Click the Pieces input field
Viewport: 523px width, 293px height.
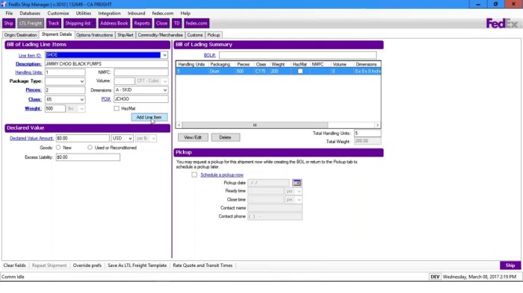65,90
